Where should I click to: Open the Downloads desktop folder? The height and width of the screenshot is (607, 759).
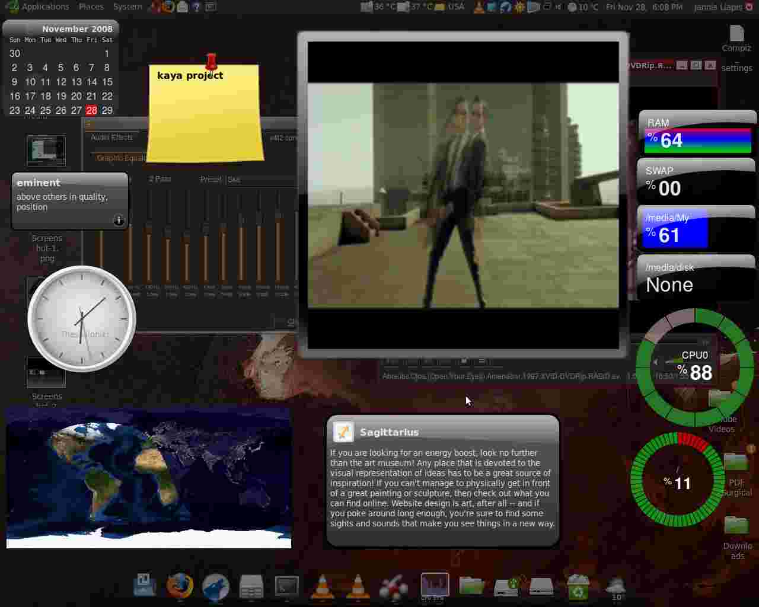pyautogui.click(x=737, y=536)
